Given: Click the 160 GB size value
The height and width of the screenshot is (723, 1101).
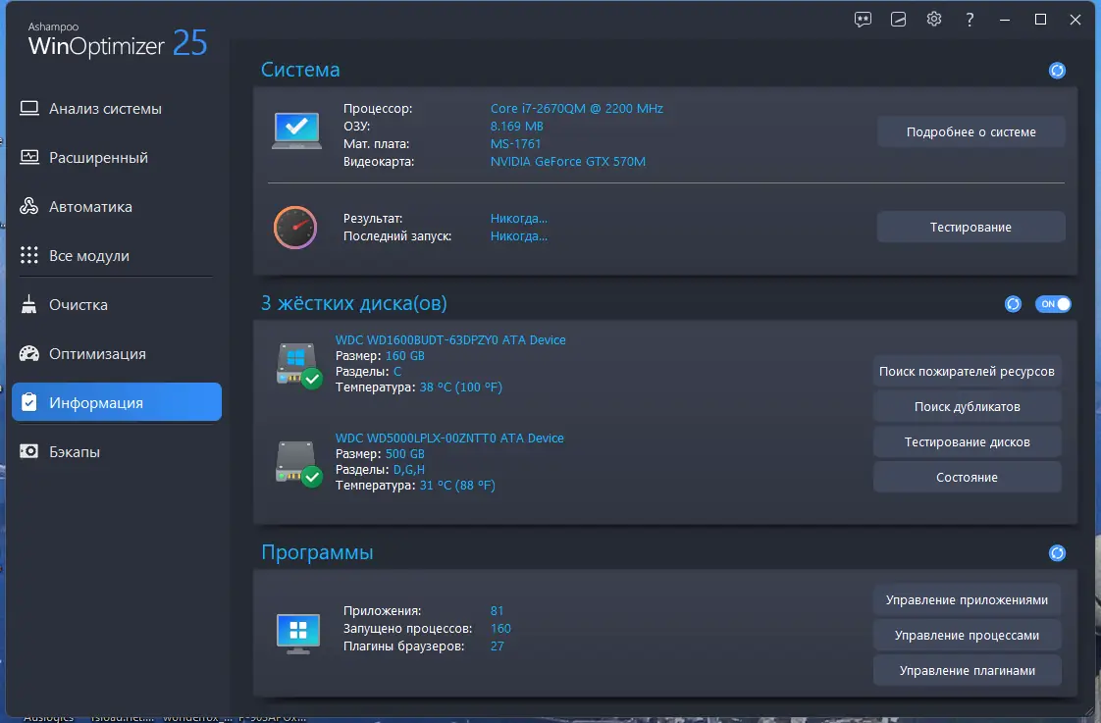Looking at the screenshot, I should [405, 356].
